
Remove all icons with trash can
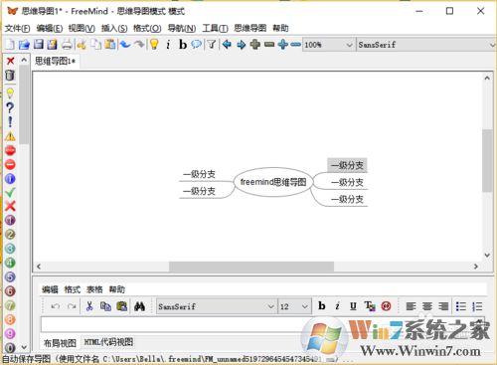point(10,76)
